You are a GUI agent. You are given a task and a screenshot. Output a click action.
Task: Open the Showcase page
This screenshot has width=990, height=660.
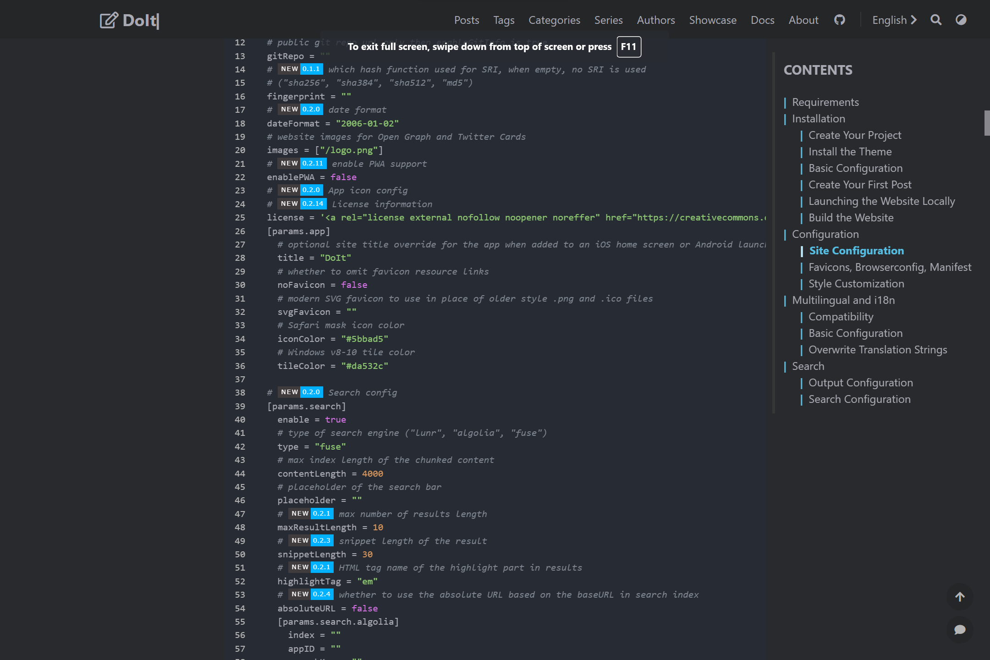coord(713,20)
